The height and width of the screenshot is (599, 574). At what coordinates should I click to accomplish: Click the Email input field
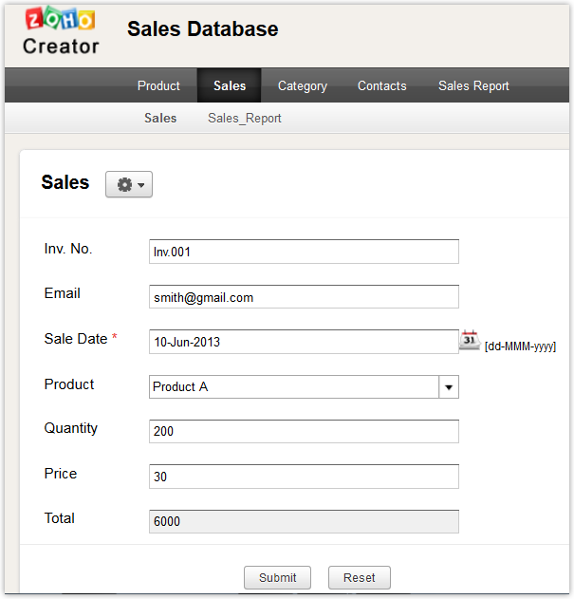tap(304, 297)
